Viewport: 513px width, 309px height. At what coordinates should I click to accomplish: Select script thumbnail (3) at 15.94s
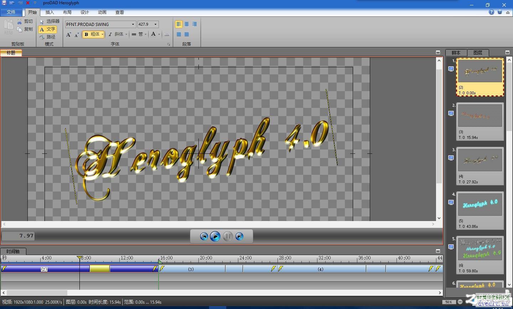pos(480,122)
